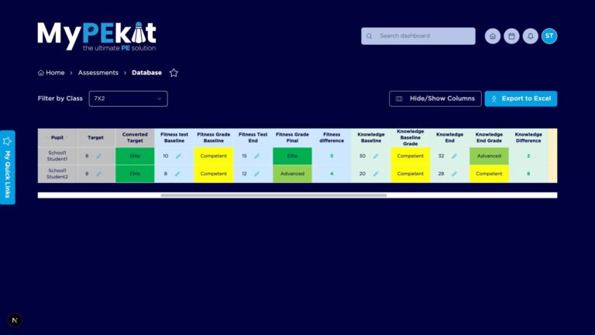Edit Knowledge Baseline for School1 Student1

pyautogui.click(x=376, y=156)
